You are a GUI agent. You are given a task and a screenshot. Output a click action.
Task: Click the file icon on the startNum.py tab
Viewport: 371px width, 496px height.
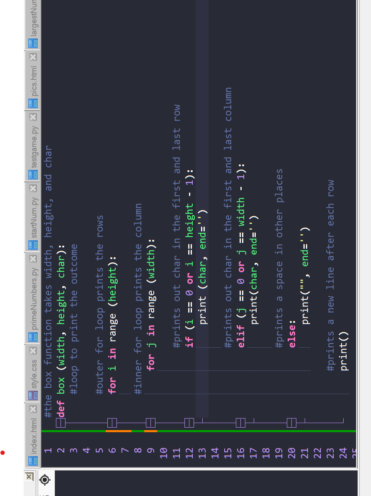[32, 245]
